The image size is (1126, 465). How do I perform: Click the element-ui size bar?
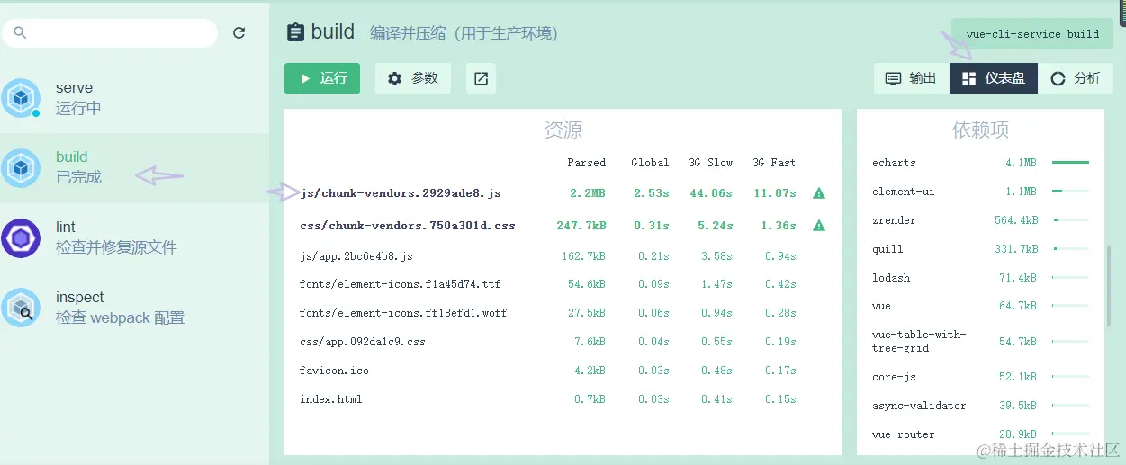coord(1070,192)
